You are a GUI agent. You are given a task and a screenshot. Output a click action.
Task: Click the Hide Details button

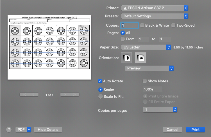48,129
